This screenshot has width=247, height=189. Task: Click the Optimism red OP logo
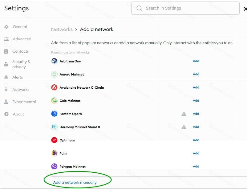(54, 140)
